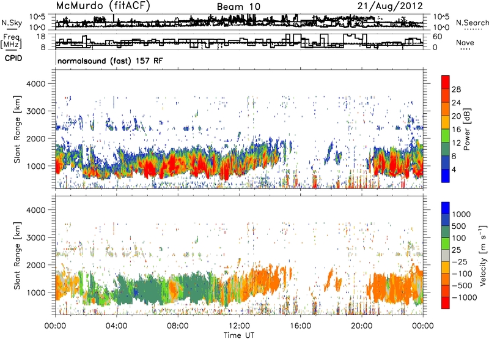This screenshot has width=489, height=339.
Task: Click the "2000" tick of power panel
Action: 35,138
